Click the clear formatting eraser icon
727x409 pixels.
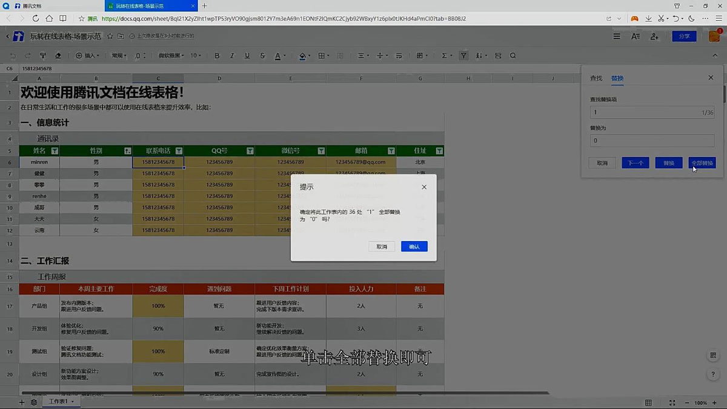click(x=58, y=56)
